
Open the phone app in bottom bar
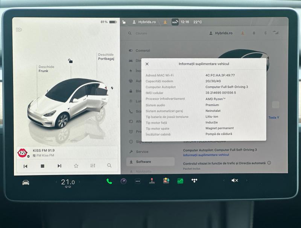(109, 181)
